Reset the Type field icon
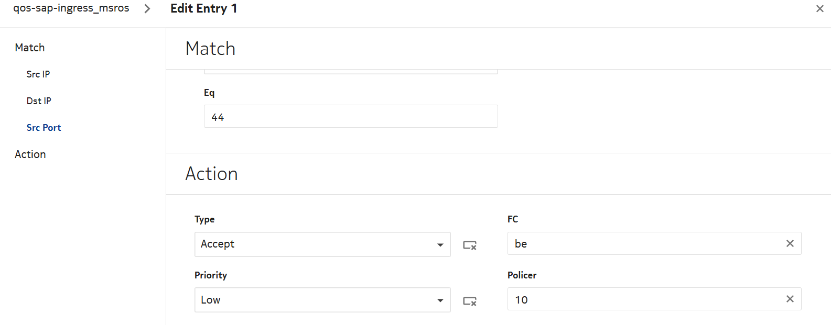This screenshot has width=831, height=325. pos(469,245)
